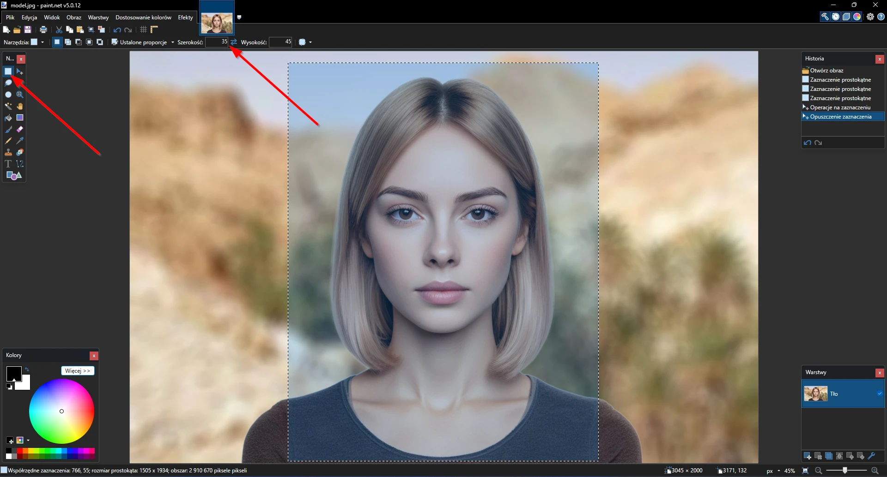The image size is (887, 477).
Task: Add a new layer in Warstwy panel
Action: (x=808, y=456)
